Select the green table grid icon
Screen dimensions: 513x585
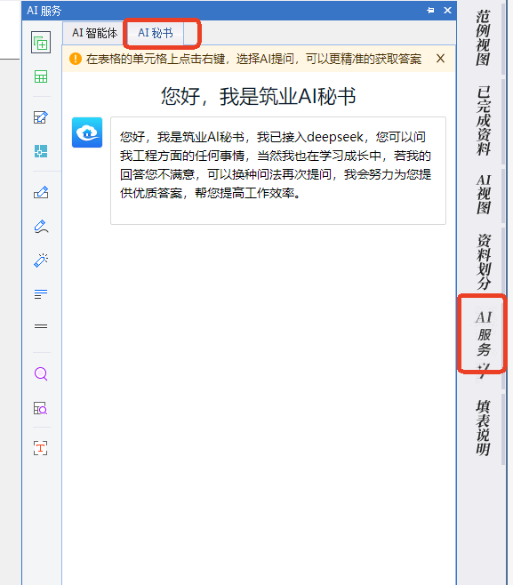[41, 76]
